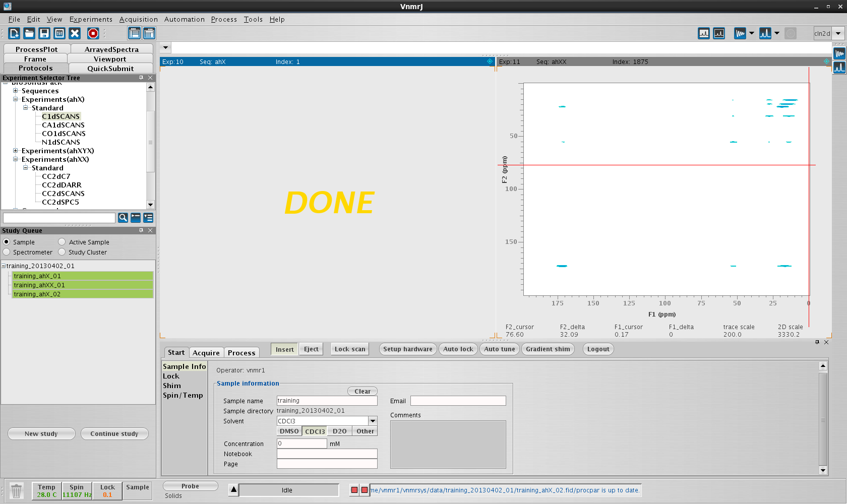The width and height of the screenshot is (847, 504).
Task: Click the parameter sliders toolbar icon
Action: 59,33
